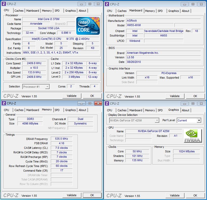Click OK in the CPU window

92,96
